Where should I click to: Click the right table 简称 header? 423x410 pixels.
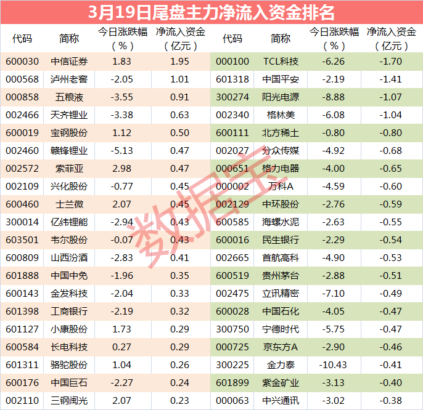281,39
